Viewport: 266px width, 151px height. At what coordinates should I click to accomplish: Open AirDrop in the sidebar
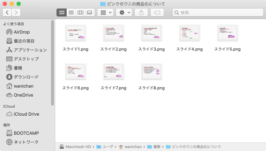coord(18,32)
